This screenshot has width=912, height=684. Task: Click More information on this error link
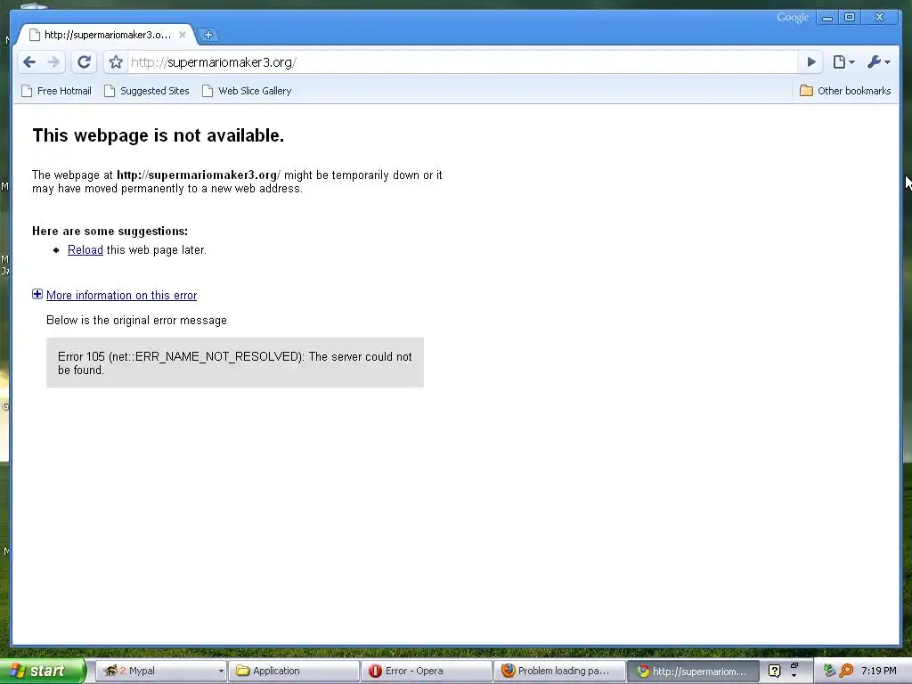[121, 296]
